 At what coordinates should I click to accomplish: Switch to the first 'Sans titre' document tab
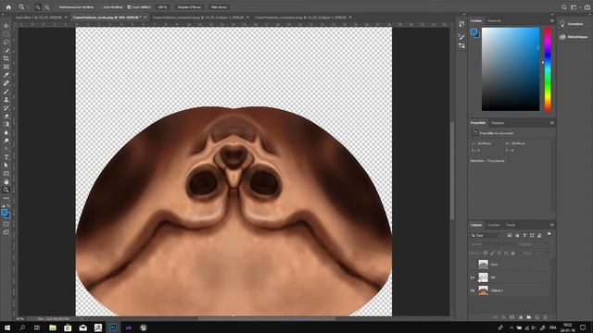point(38,18)
